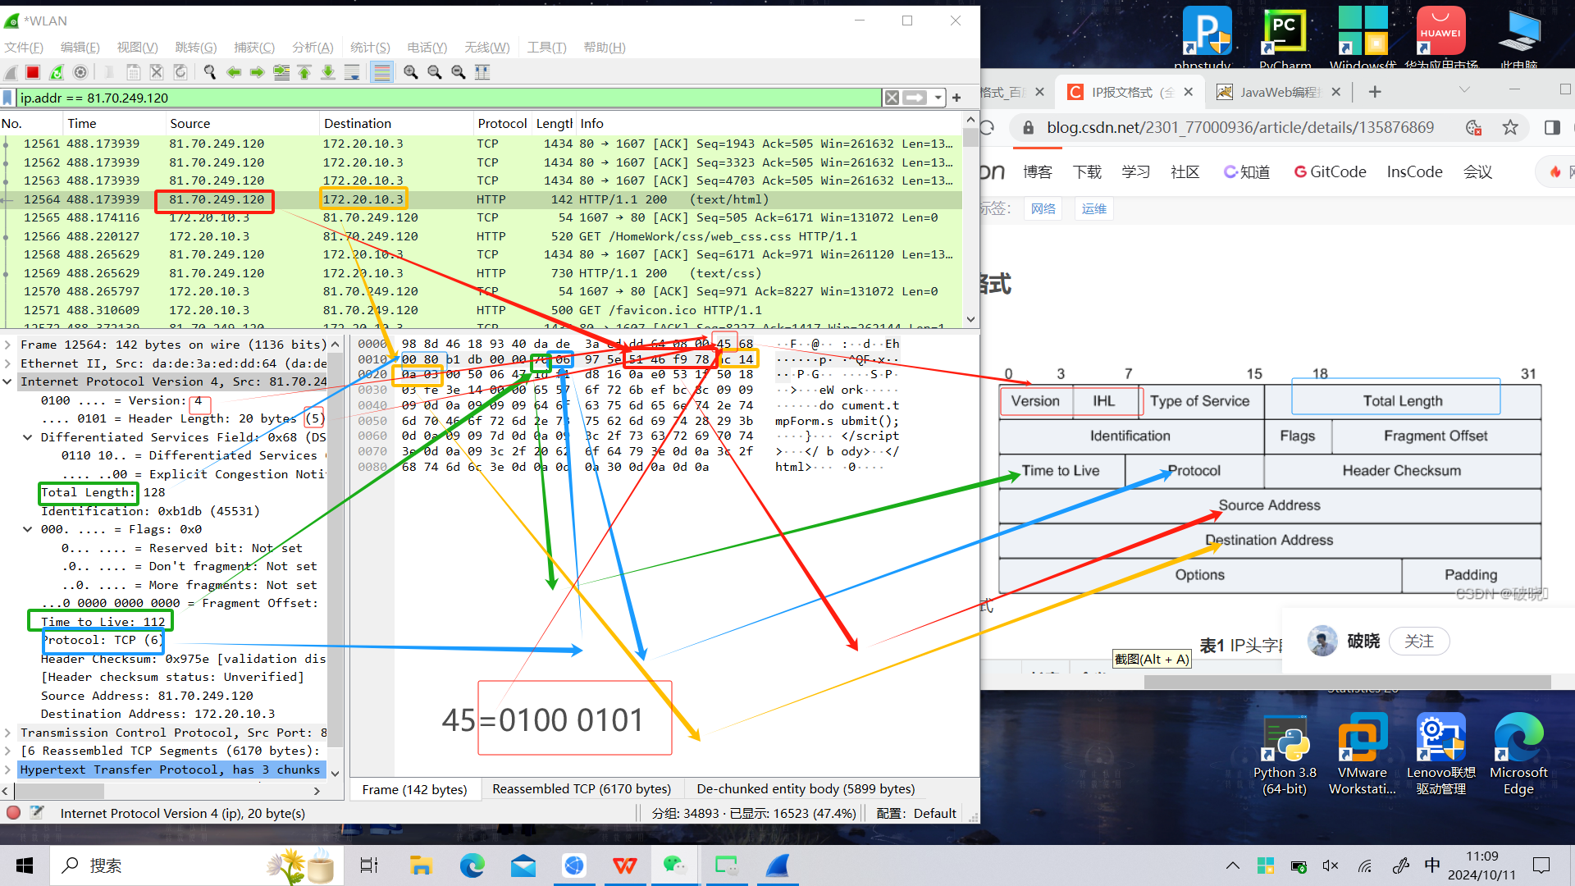Open the 捕获(C) menu
The width and height of the screenshot is (1575, 886).
[x=254, y=48]
